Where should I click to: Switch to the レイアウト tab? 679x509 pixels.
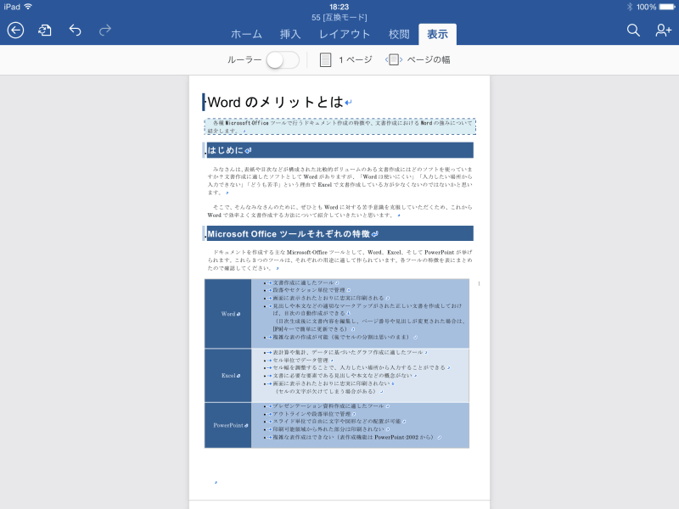345,34
